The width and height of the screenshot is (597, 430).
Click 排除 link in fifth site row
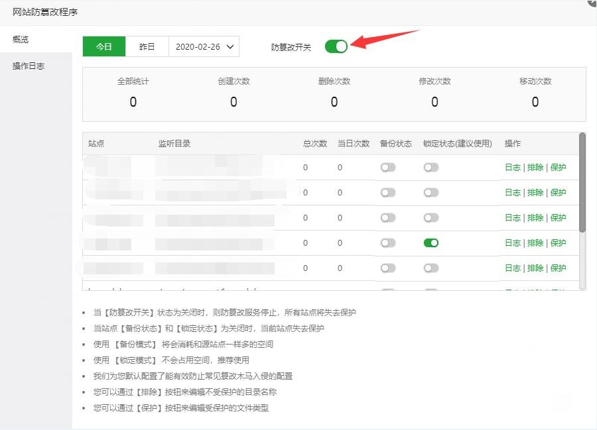(535, 268)
